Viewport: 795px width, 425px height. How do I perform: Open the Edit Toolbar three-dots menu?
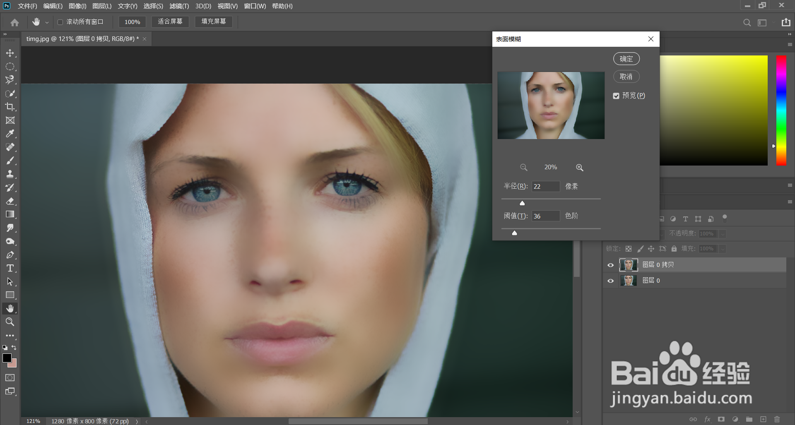click(x=10, y=336)
